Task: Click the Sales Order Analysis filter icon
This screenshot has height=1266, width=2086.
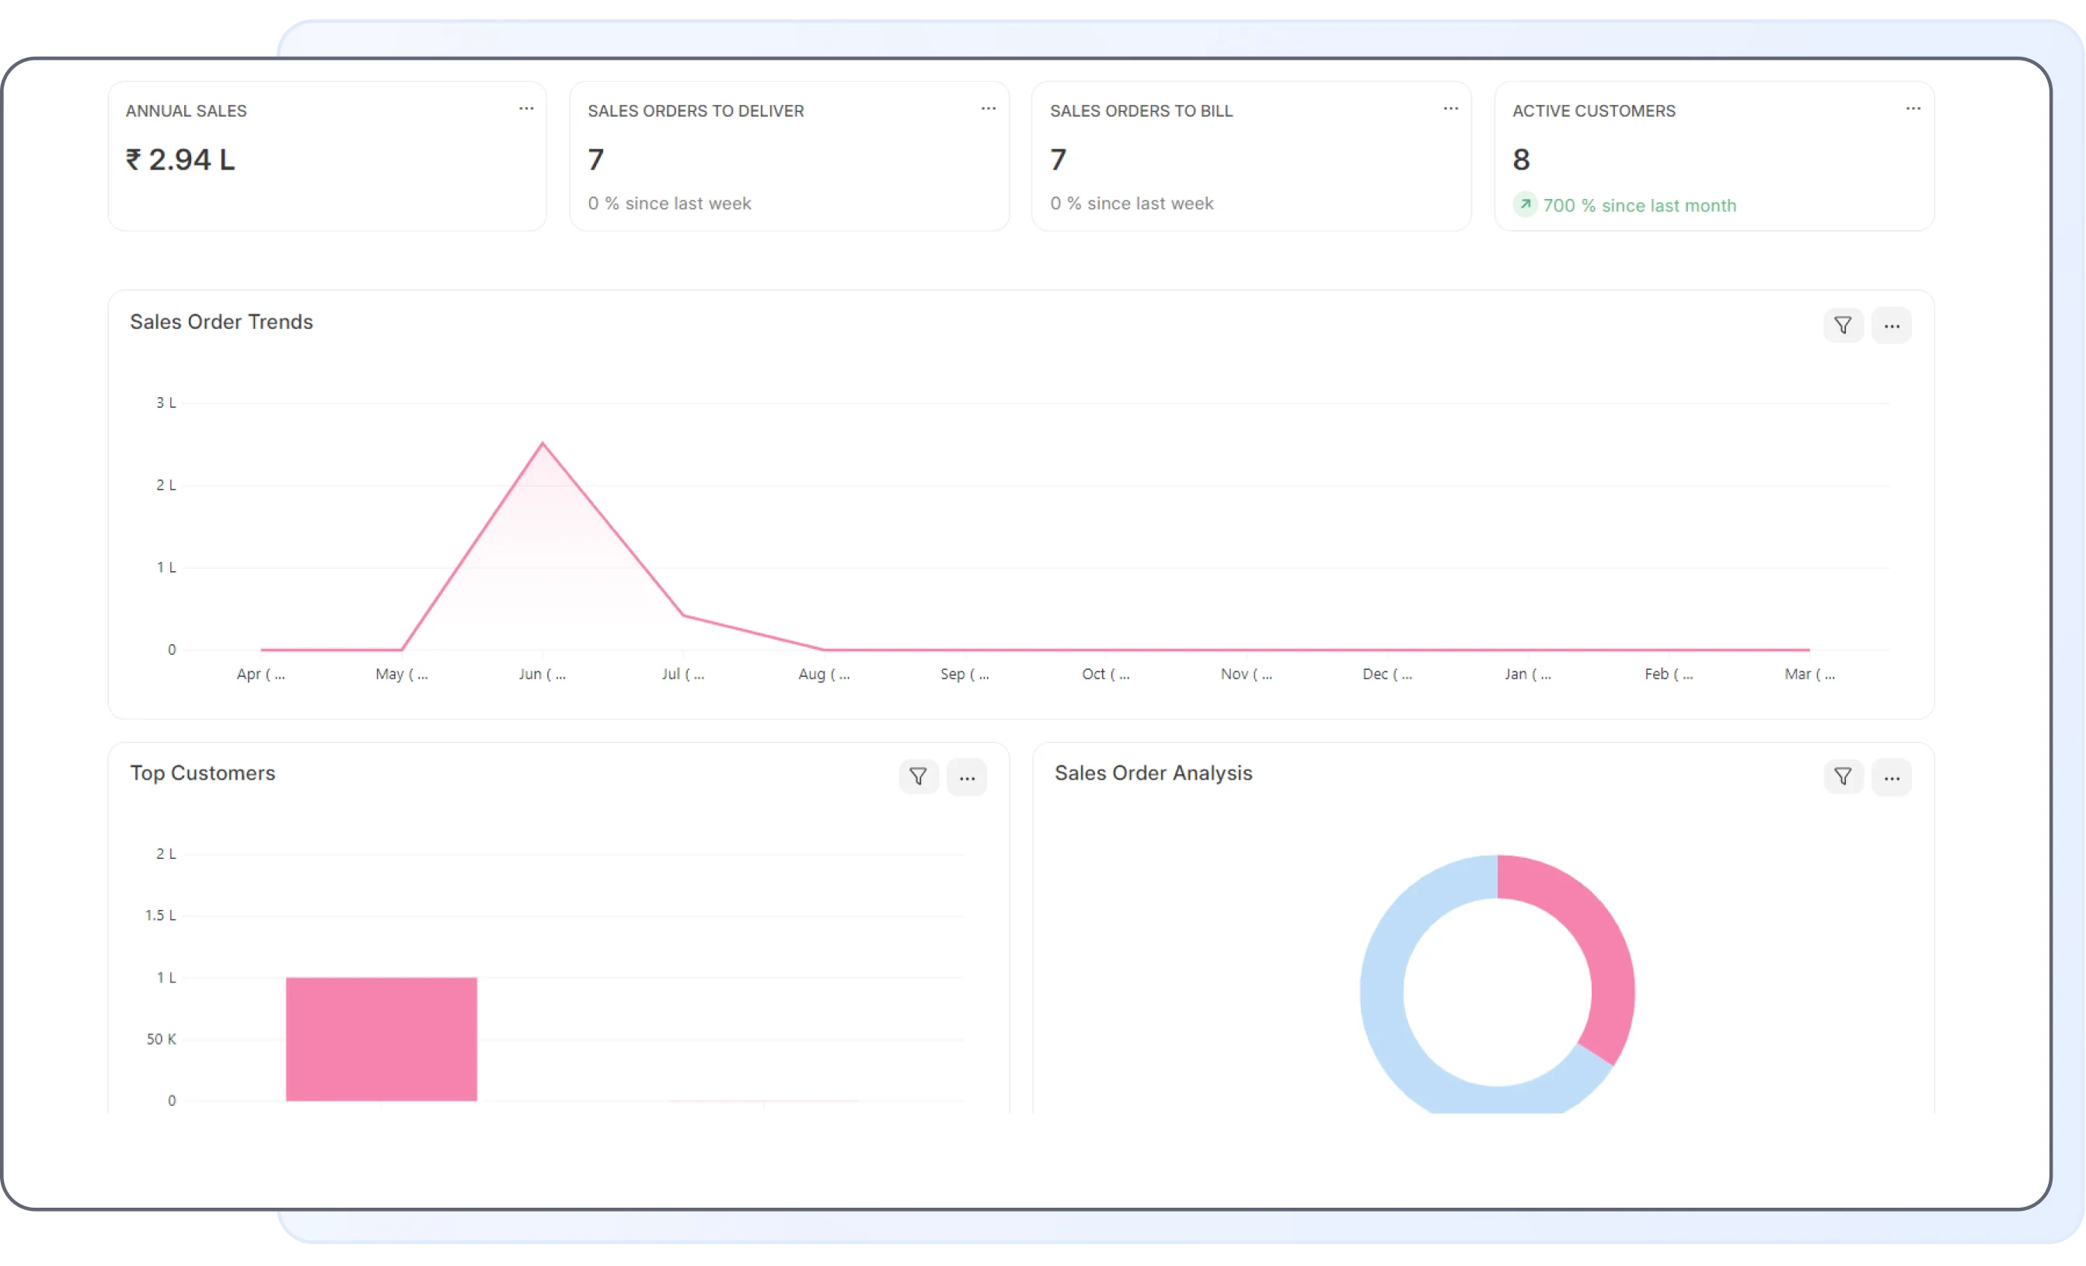Action: (1842, 776)
